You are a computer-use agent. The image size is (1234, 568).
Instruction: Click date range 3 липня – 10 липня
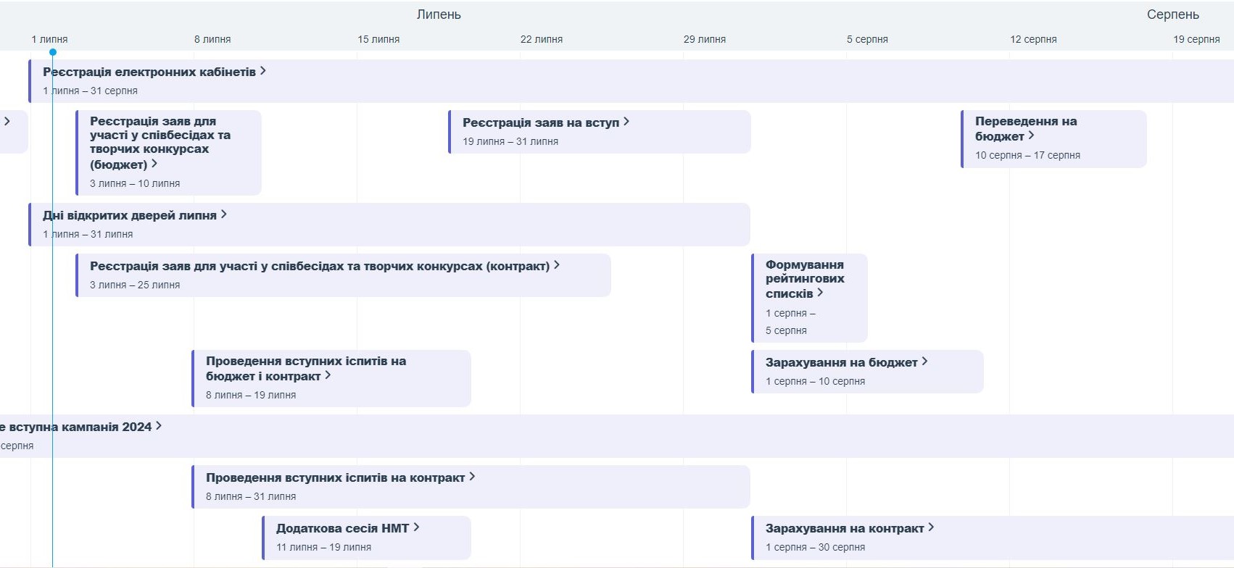pos(135,183)
